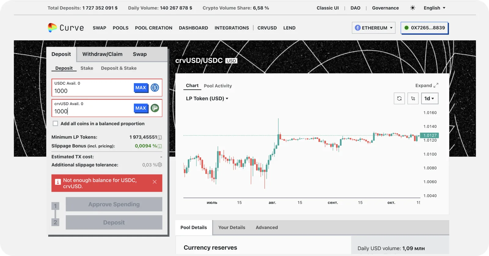
Task: Toggle the light/dark theme sun icon
Action: tap(413, 8)
